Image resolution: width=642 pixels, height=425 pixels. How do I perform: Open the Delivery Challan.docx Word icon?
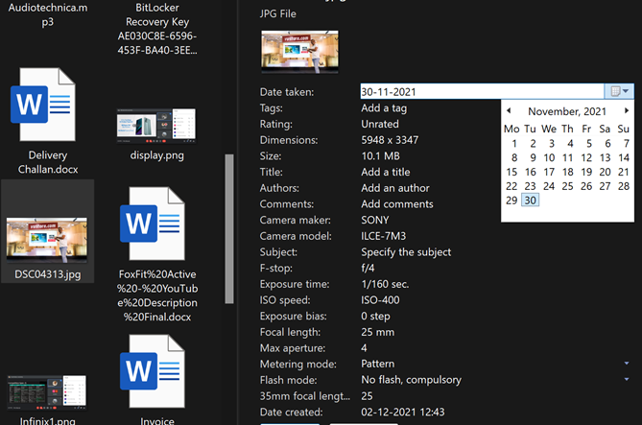coord(44,105)
